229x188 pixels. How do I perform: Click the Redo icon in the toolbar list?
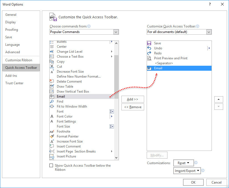coord(149,53)
